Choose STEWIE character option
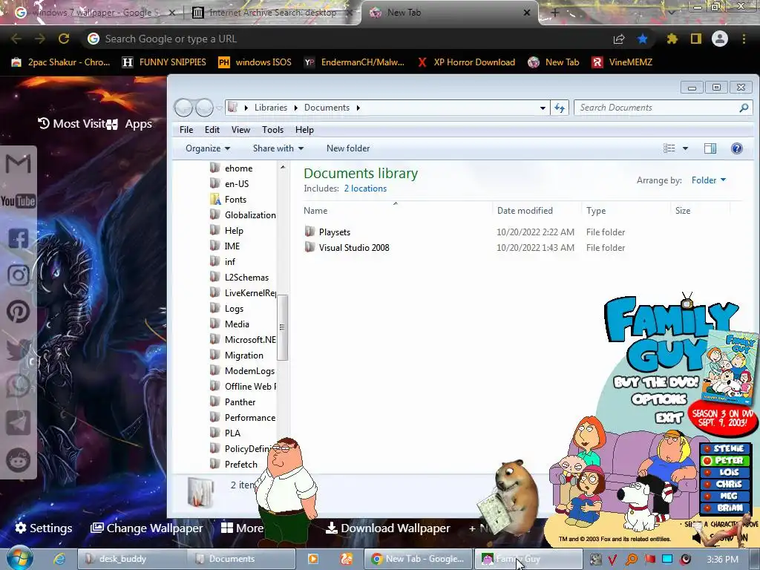Image resolution: width=760 pixels, height=570 pixels. [x=724, y=448]
